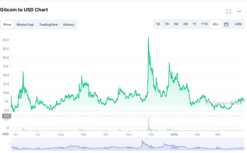The image size is (247, 153).
Task: Set the chart range to 1Y
Action: click(x=194, y=24)
